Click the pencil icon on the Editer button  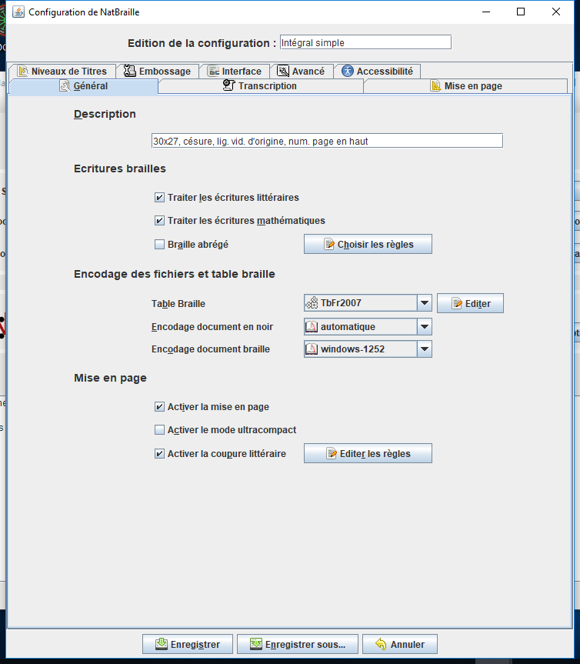click(457, 303)
